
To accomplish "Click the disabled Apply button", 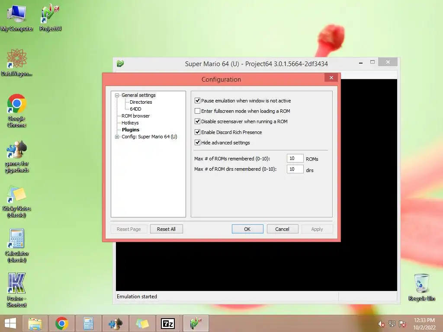I will click(x=317, y=229).
